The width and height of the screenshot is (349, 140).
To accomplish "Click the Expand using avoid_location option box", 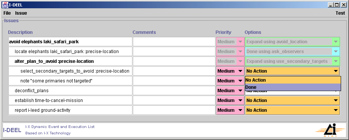I will [x=292, y=42].
